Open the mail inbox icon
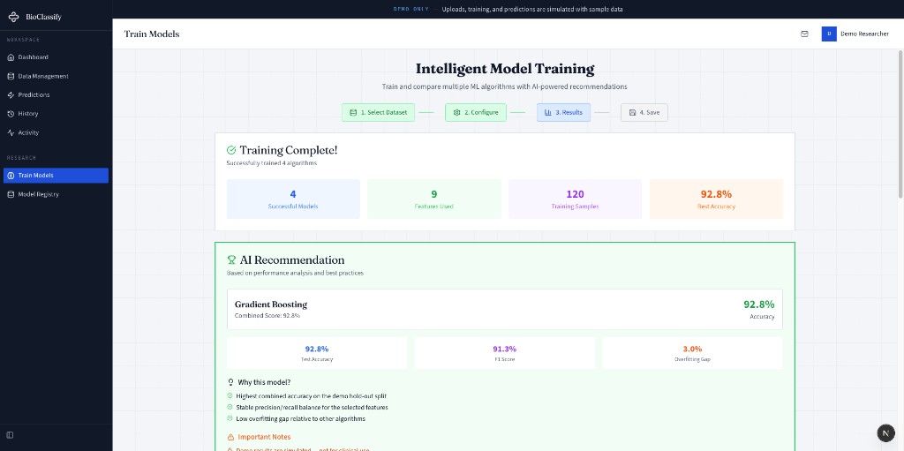Screen dimensions: 904x451 coord(804,34)
